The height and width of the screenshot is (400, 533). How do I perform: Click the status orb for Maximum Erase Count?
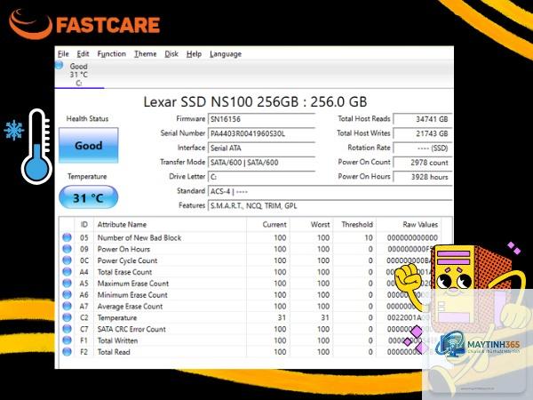point(67,283)
